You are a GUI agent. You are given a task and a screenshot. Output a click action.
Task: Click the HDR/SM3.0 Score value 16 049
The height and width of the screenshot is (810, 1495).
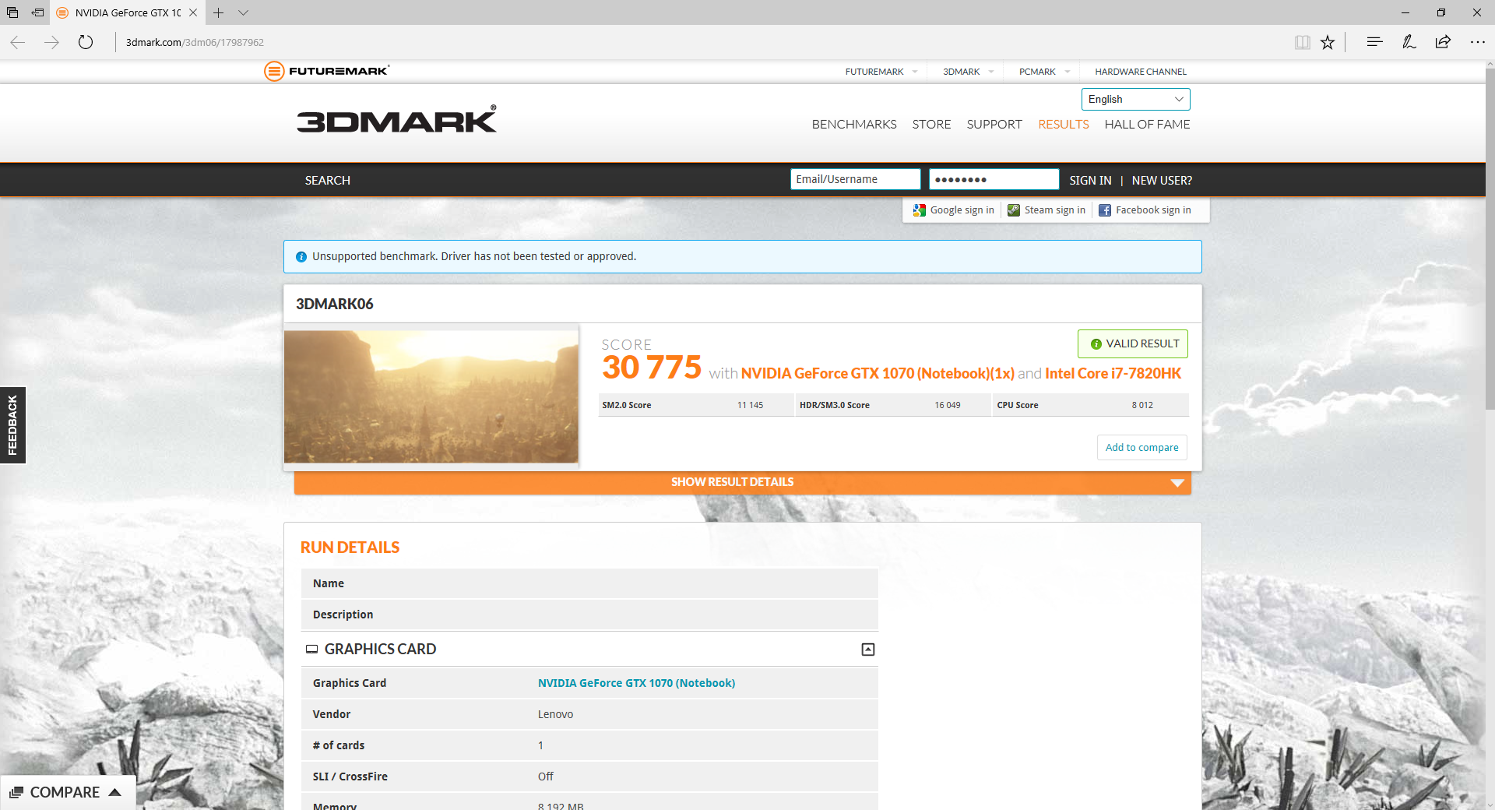[948, 405]
